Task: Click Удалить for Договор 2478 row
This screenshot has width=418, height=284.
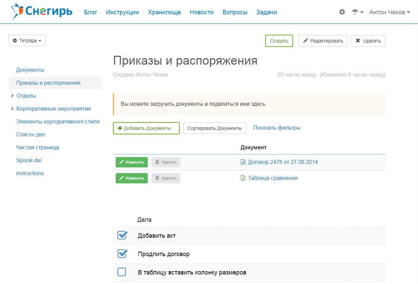Action: (166, 162)
